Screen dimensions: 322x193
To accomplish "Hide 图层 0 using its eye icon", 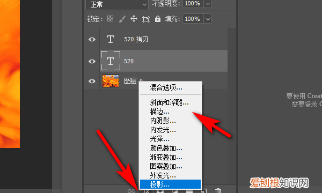I will 92,81.
